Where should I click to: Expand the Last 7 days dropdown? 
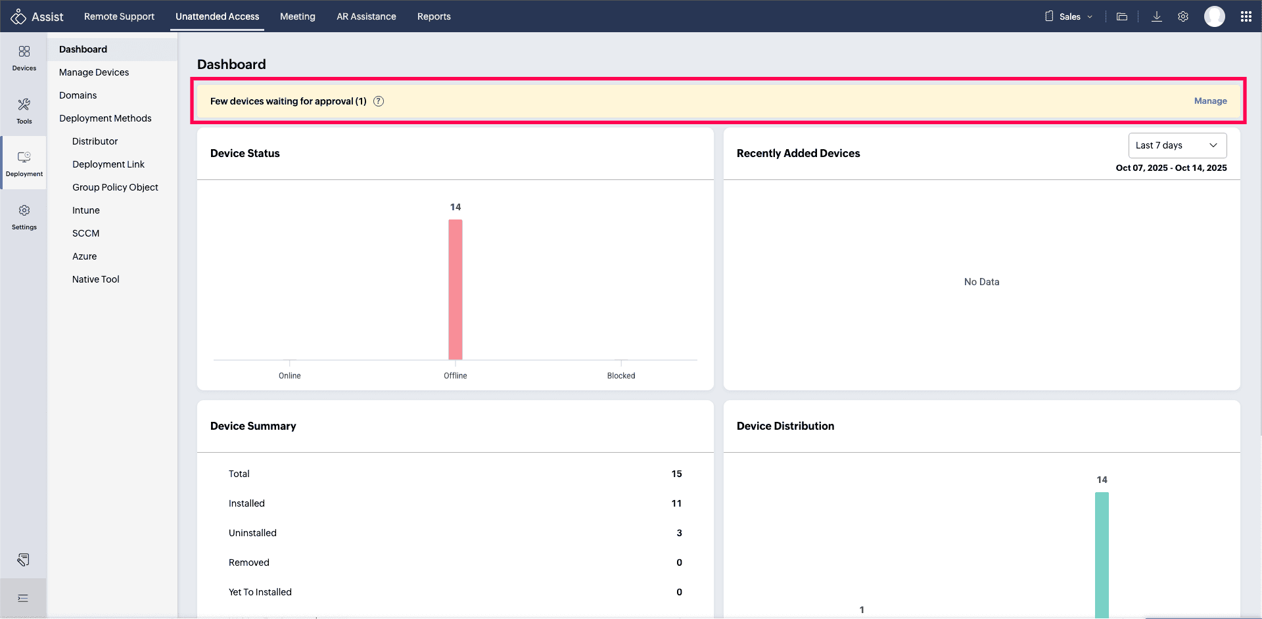[1177, 145]
